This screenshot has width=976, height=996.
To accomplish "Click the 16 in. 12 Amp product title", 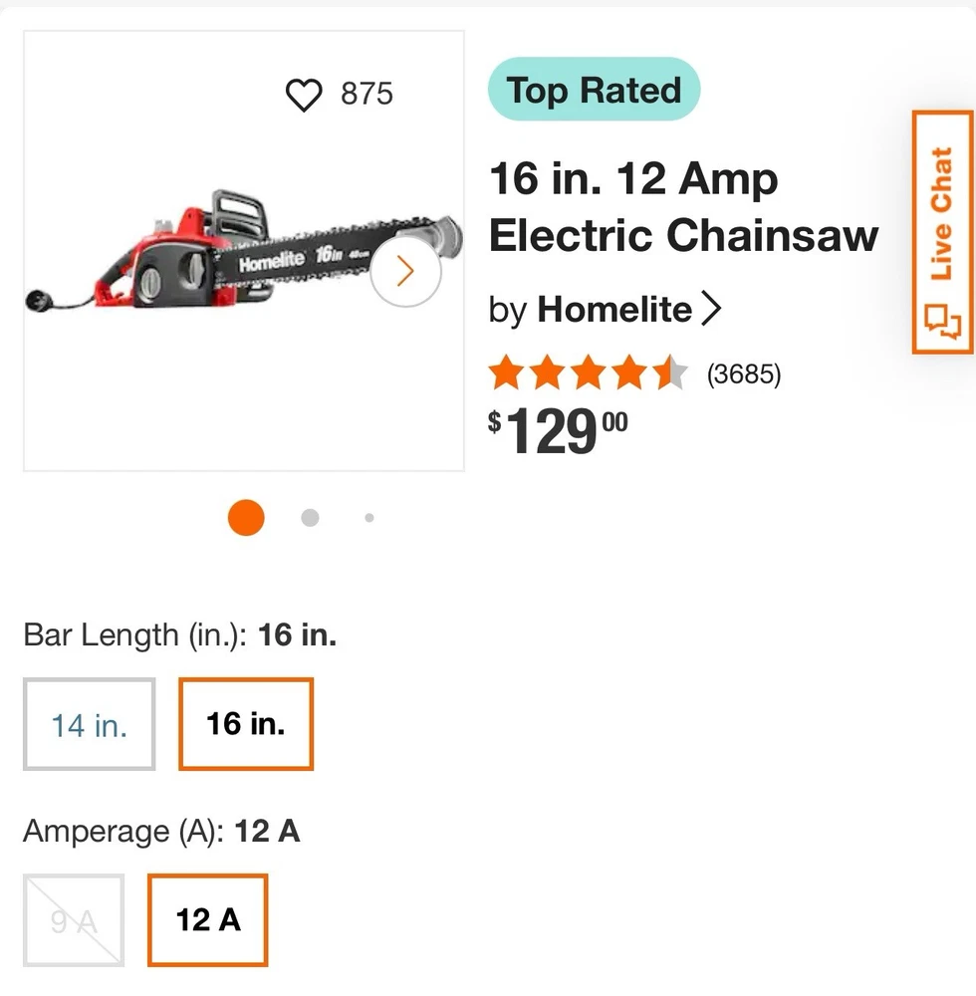I will pyautogui.click(x=683, y=207).
